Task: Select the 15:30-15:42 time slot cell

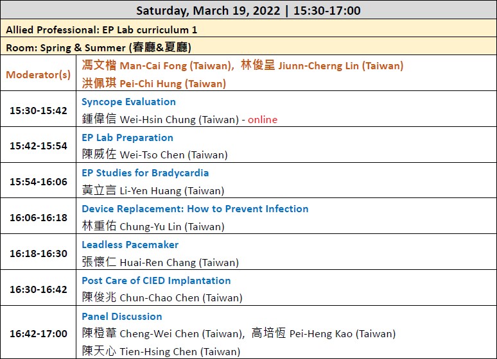Action: pyautogui.click(x=39, y=109)
